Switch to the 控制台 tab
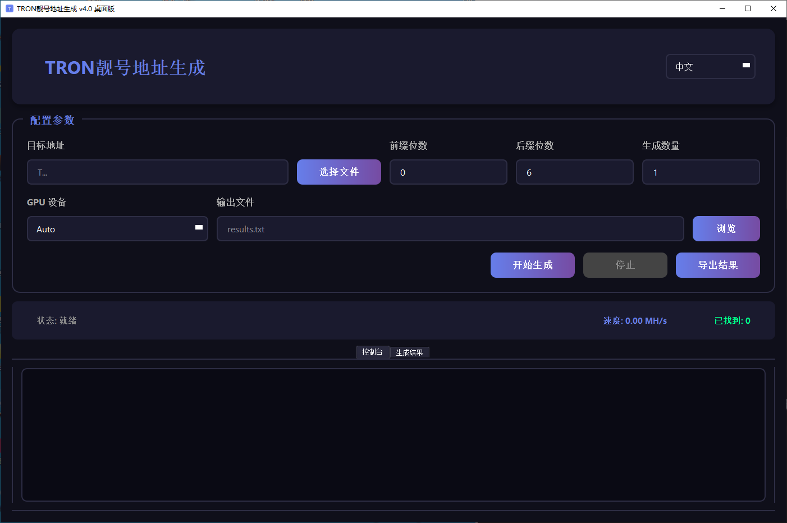The image size is (787, 523). [x=373, y=352]
